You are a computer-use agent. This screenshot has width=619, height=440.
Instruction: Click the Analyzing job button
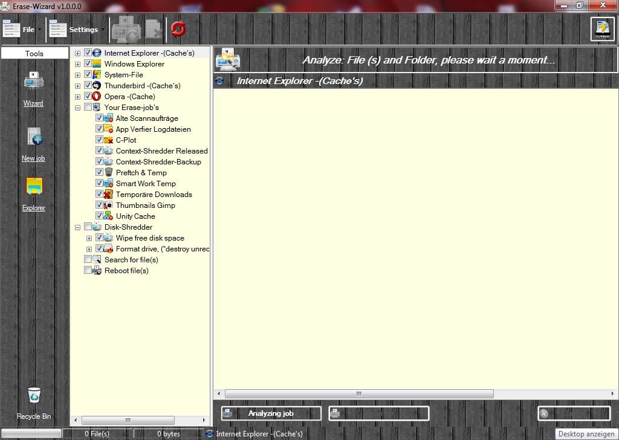point(271,413)
